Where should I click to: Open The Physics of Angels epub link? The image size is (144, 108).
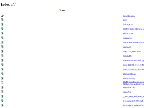(x=133, y=83)
